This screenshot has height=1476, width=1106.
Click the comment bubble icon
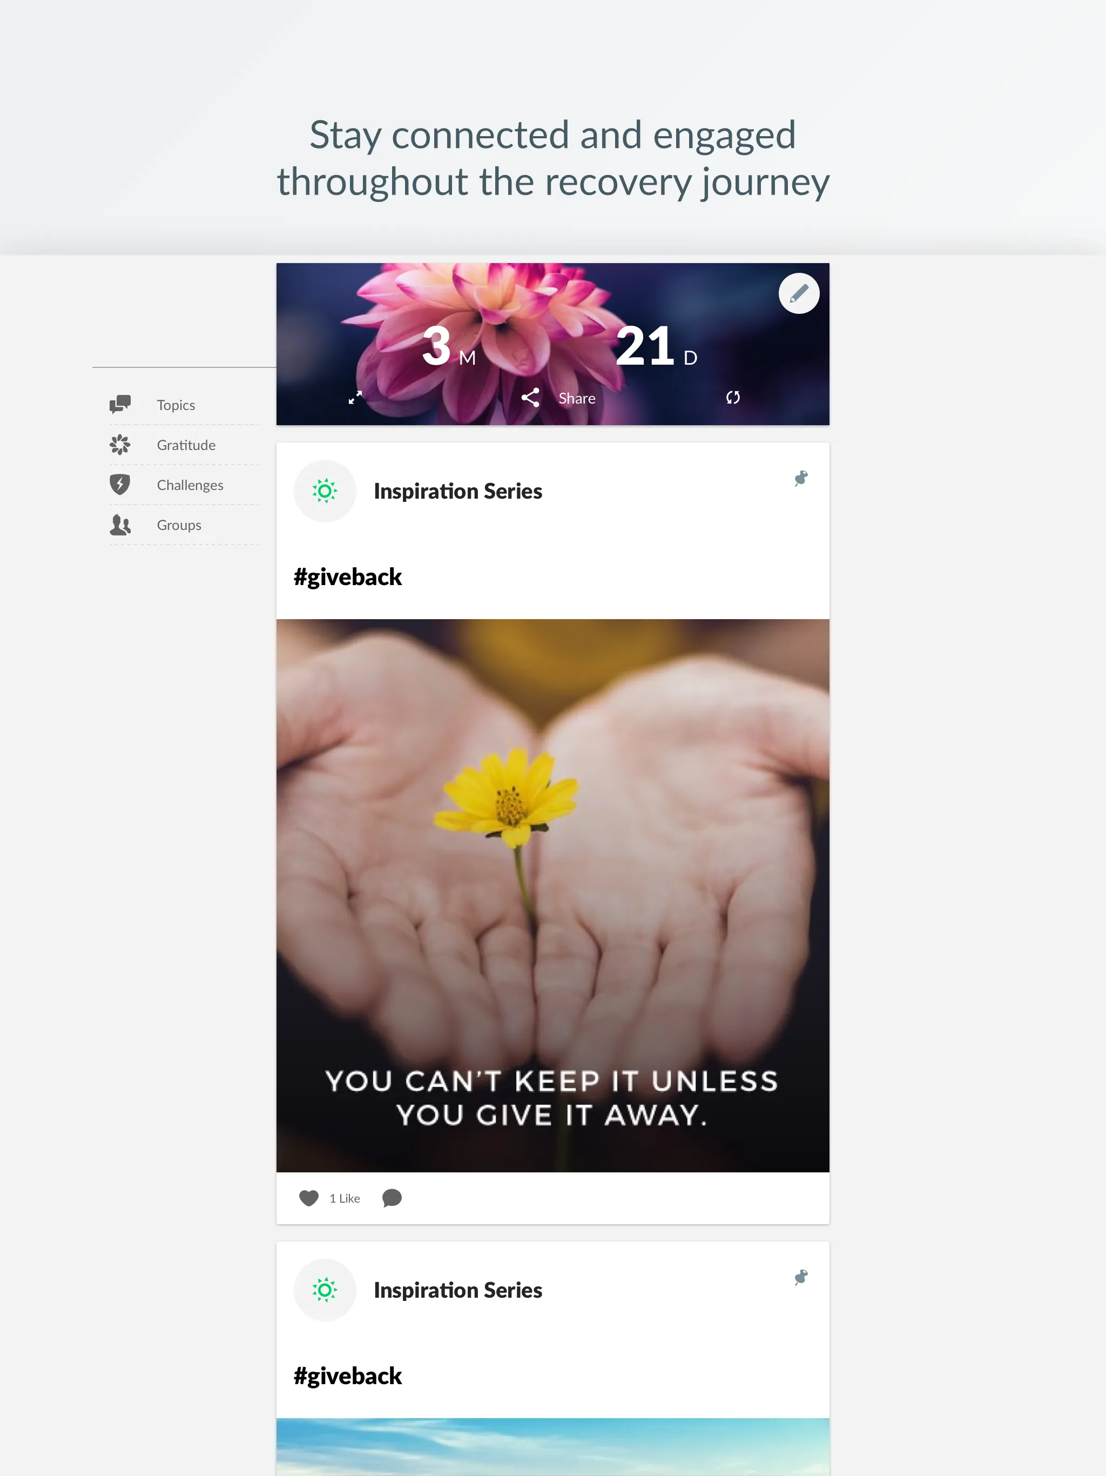pyautogui.click(x=394, y=1197)
